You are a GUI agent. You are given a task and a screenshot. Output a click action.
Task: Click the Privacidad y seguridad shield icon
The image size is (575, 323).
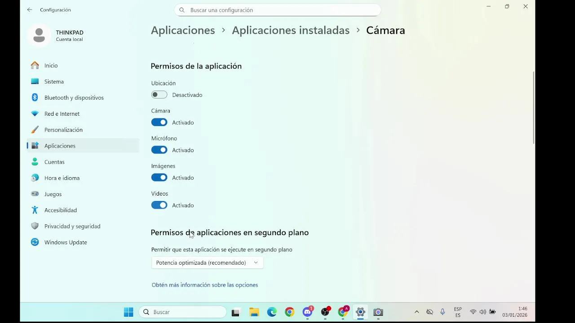(35, 226)
